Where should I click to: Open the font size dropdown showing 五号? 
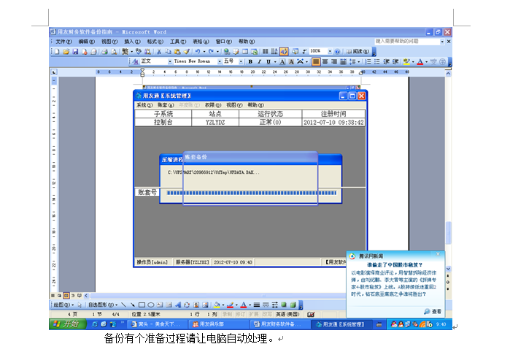241,61
